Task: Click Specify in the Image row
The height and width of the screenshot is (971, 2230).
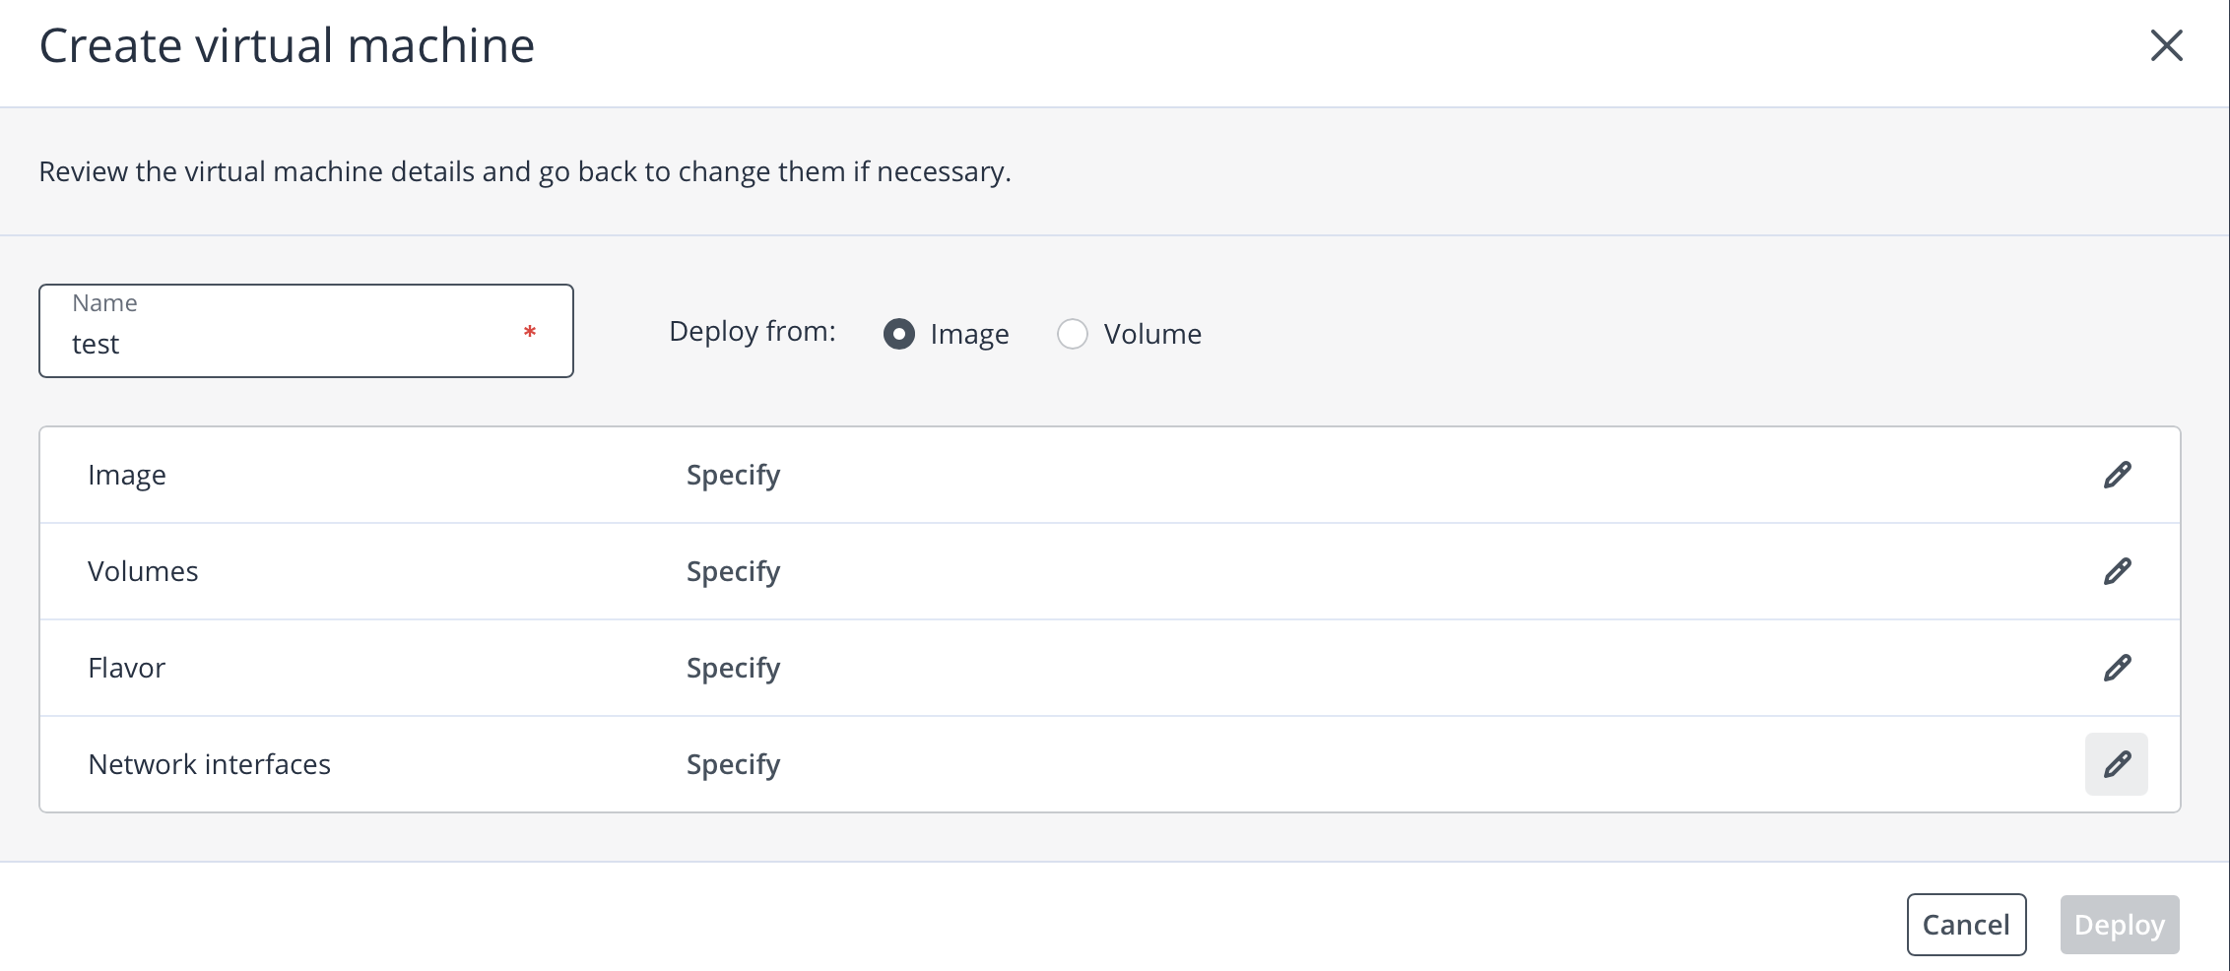Action: click(733, 475)
